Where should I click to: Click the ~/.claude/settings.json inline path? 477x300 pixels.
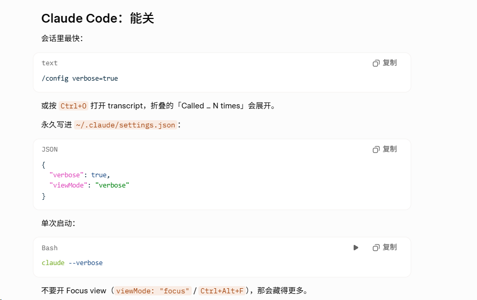pos(125,125)
